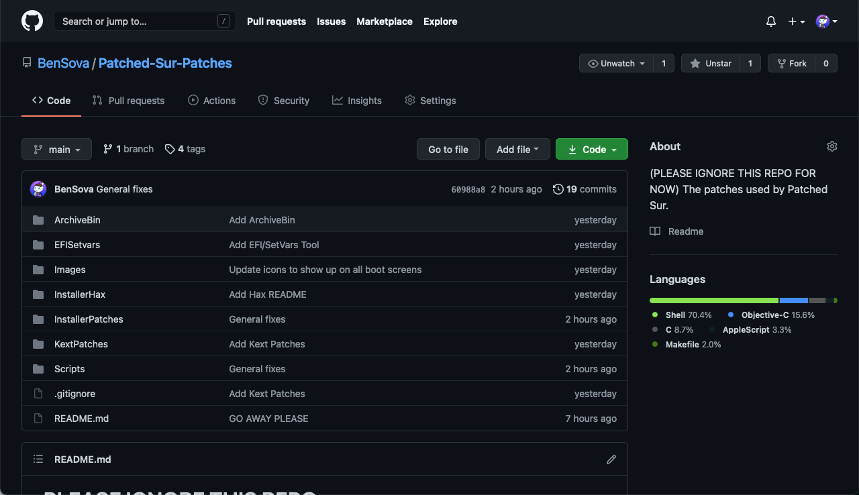859x495 pixels.
Task: Open the plus create-new menu
Action: [797, 21]
